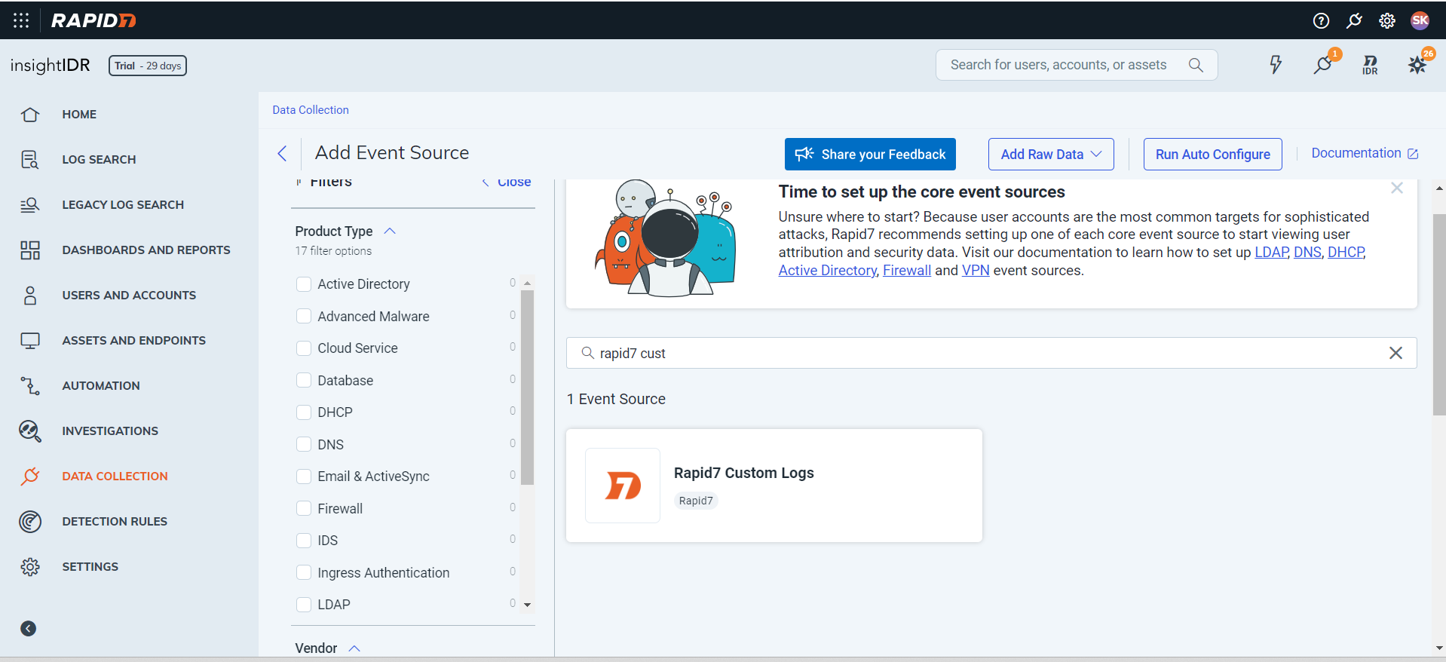The height and width of the screenshot is (662, 1446).
Task: Open the top bar plug connection icon
Action: 1355,20
